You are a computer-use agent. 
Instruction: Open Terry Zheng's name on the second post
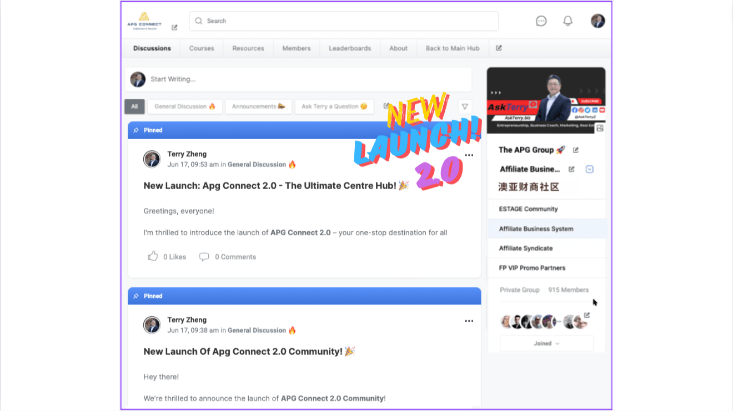pos(187,320)
